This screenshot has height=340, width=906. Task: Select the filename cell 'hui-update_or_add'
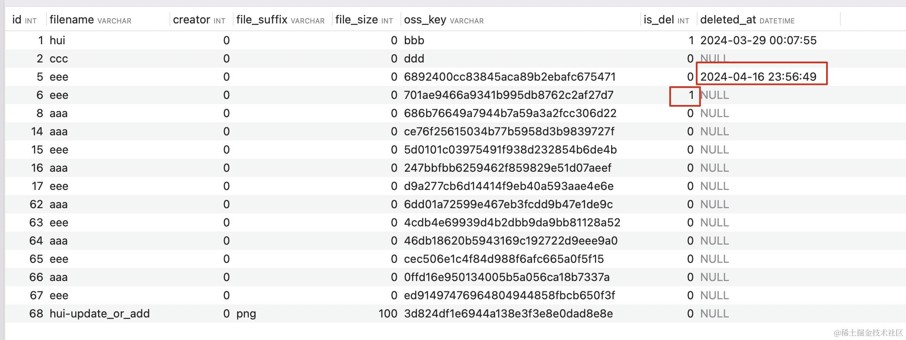99,314
